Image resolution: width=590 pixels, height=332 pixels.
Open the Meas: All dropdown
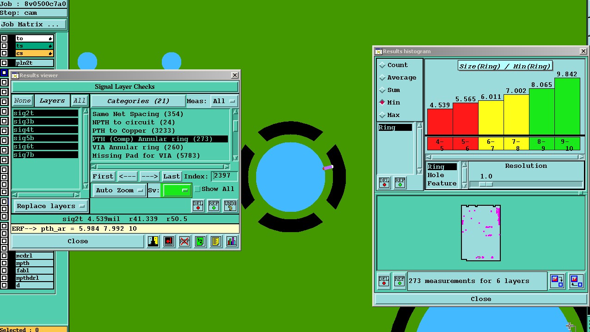[x=224, y=101]
